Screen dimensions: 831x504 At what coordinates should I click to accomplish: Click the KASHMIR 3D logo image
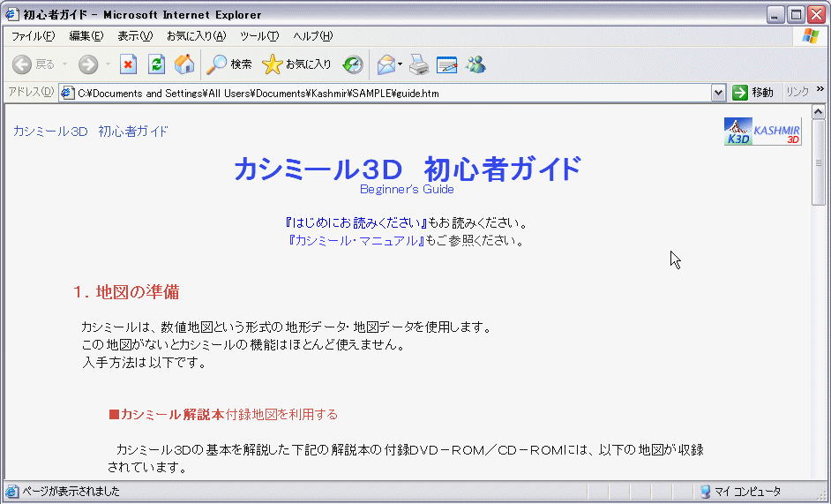(x=763, y=131)
